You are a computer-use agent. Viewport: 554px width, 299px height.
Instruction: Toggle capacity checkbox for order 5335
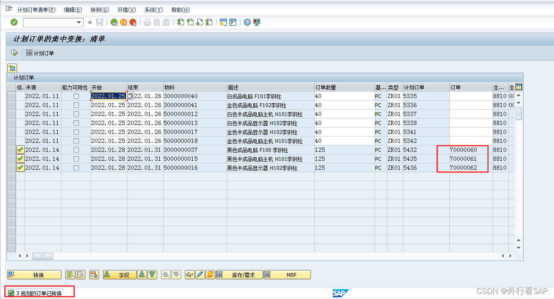[76, 96]
